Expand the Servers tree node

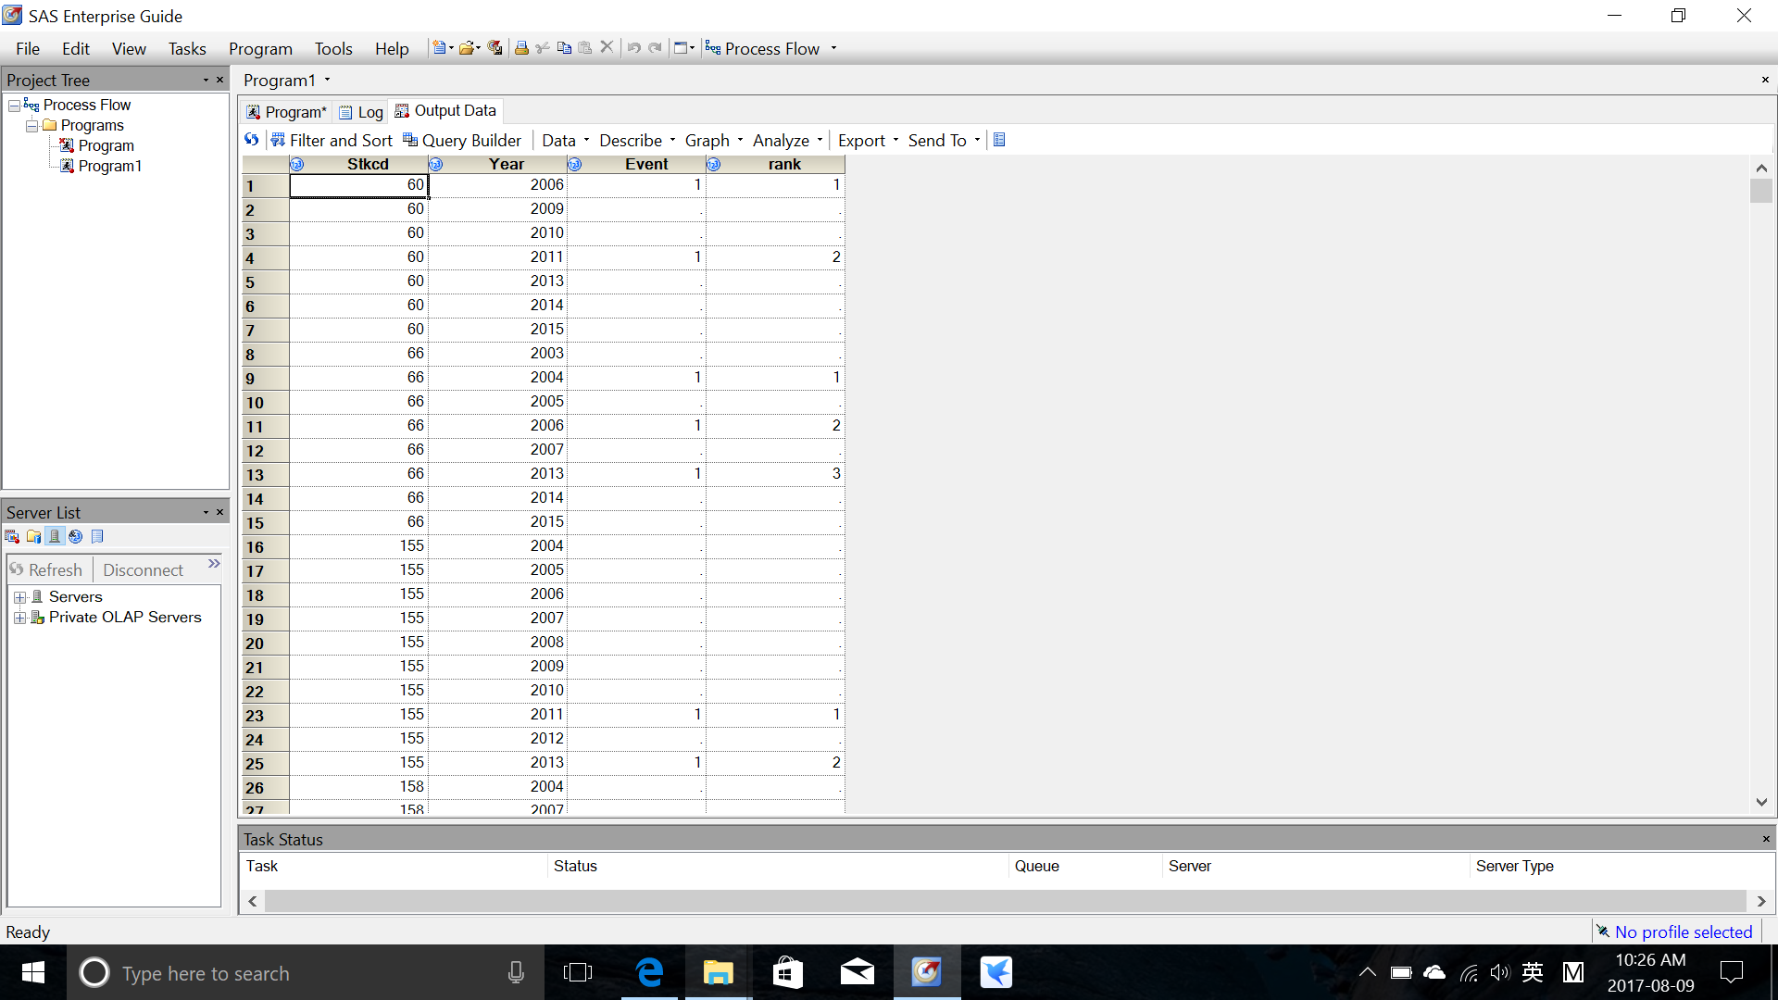coord(19,597)
